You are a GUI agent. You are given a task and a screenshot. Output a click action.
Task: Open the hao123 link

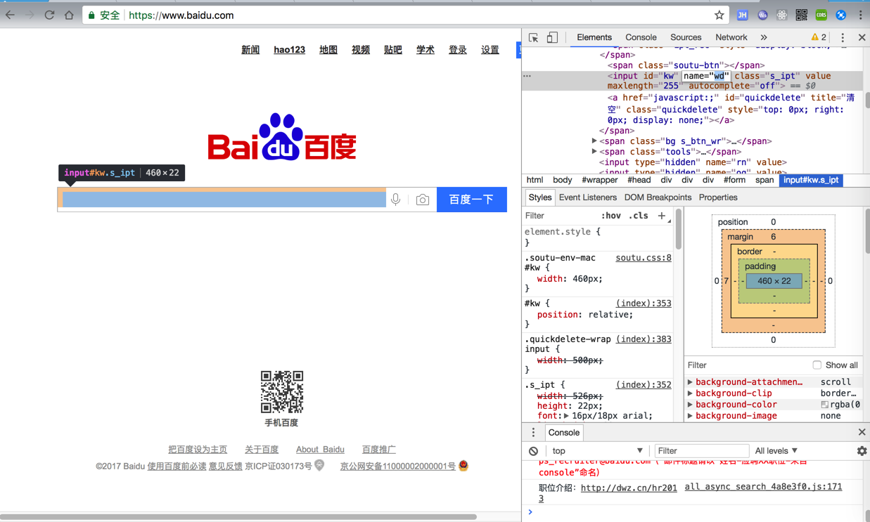289,50
